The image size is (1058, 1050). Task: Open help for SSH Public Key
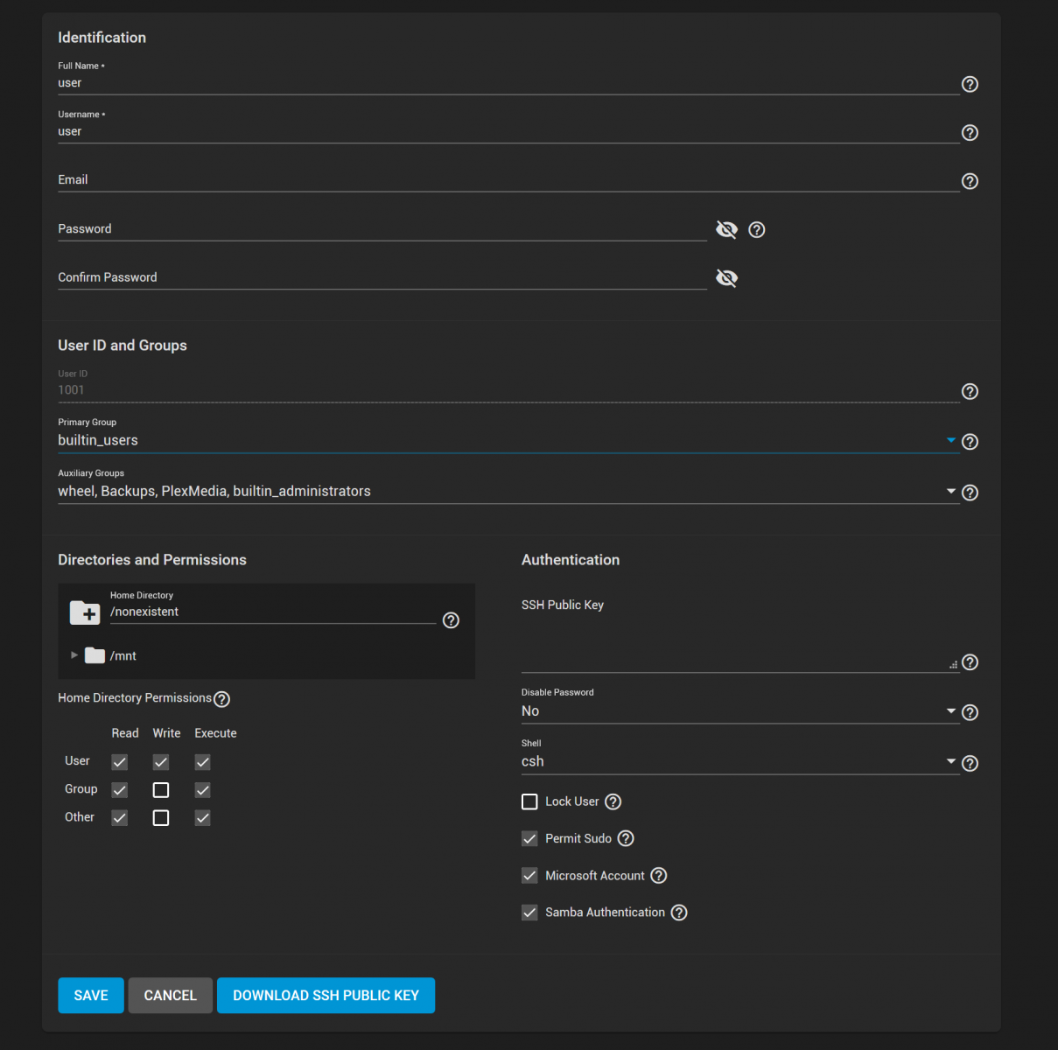coord(970,662)
